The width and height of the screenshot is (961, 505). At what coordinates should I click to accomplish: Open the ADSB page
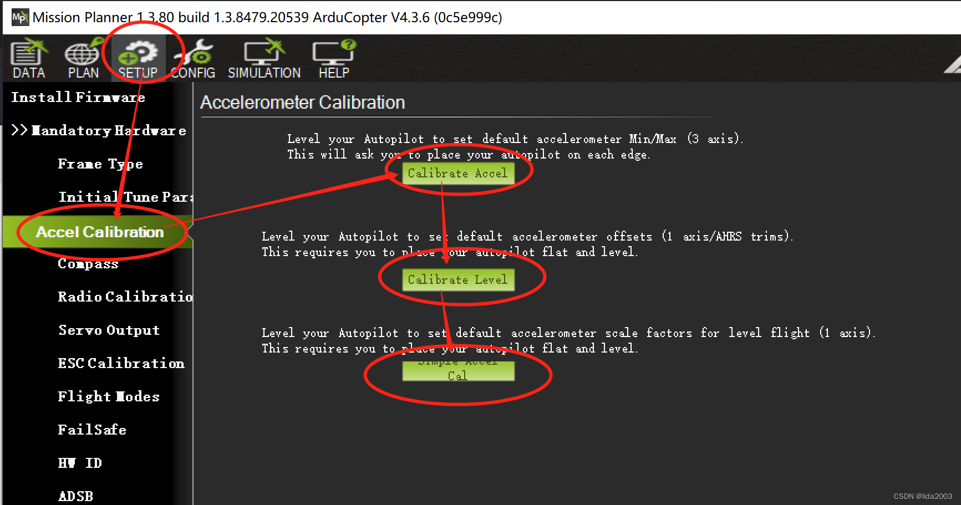pos(75,496)
